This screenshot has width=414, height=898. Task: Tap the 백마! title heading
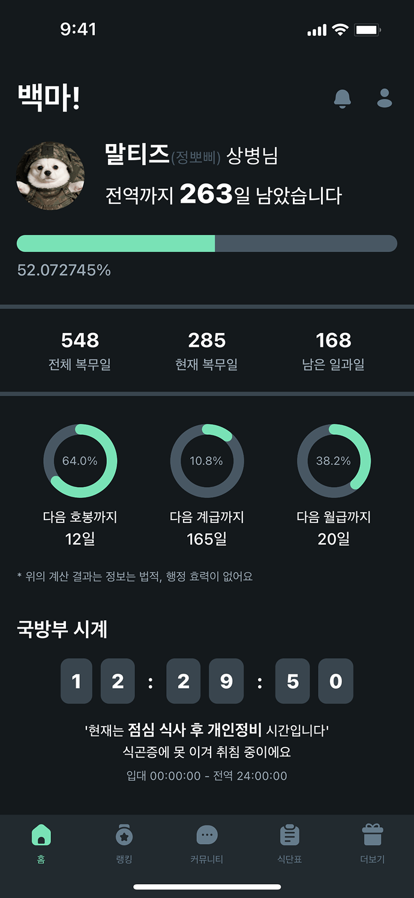click(49, 98)
